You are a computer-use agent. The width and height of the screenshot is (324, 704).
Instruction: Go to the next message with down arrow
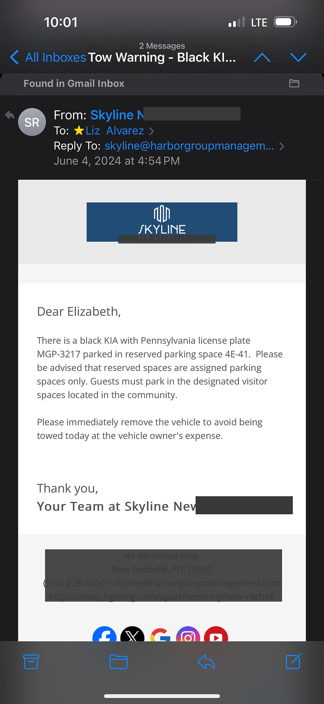coord(298,58)
